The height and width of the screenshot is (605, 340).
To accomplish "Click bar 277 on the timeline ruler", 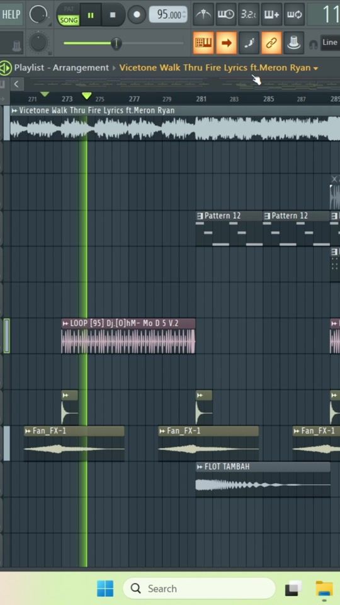I will click(x=134, y=99).
